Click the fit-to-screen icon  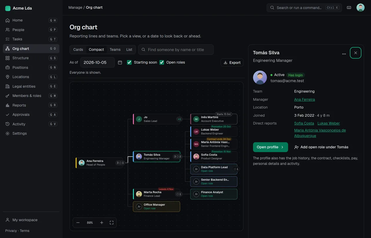pos(112,223)
